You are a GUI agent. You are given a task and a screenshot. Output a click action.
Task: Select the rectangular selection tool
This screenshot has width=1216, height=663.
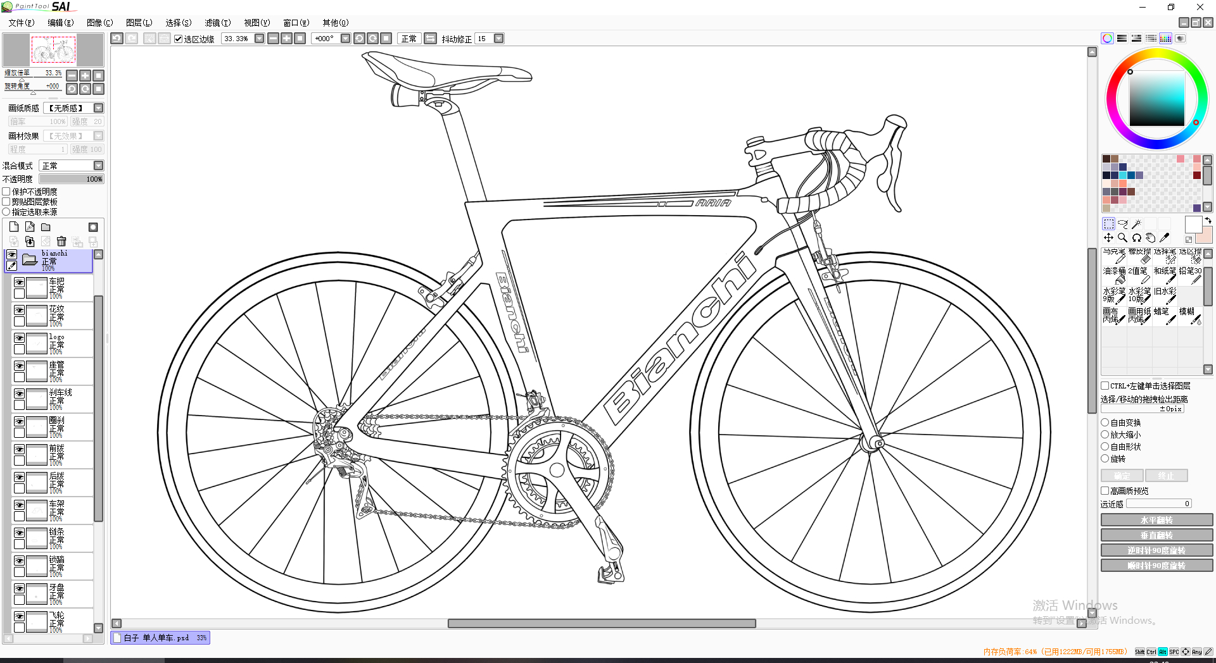click(1108, 223)
